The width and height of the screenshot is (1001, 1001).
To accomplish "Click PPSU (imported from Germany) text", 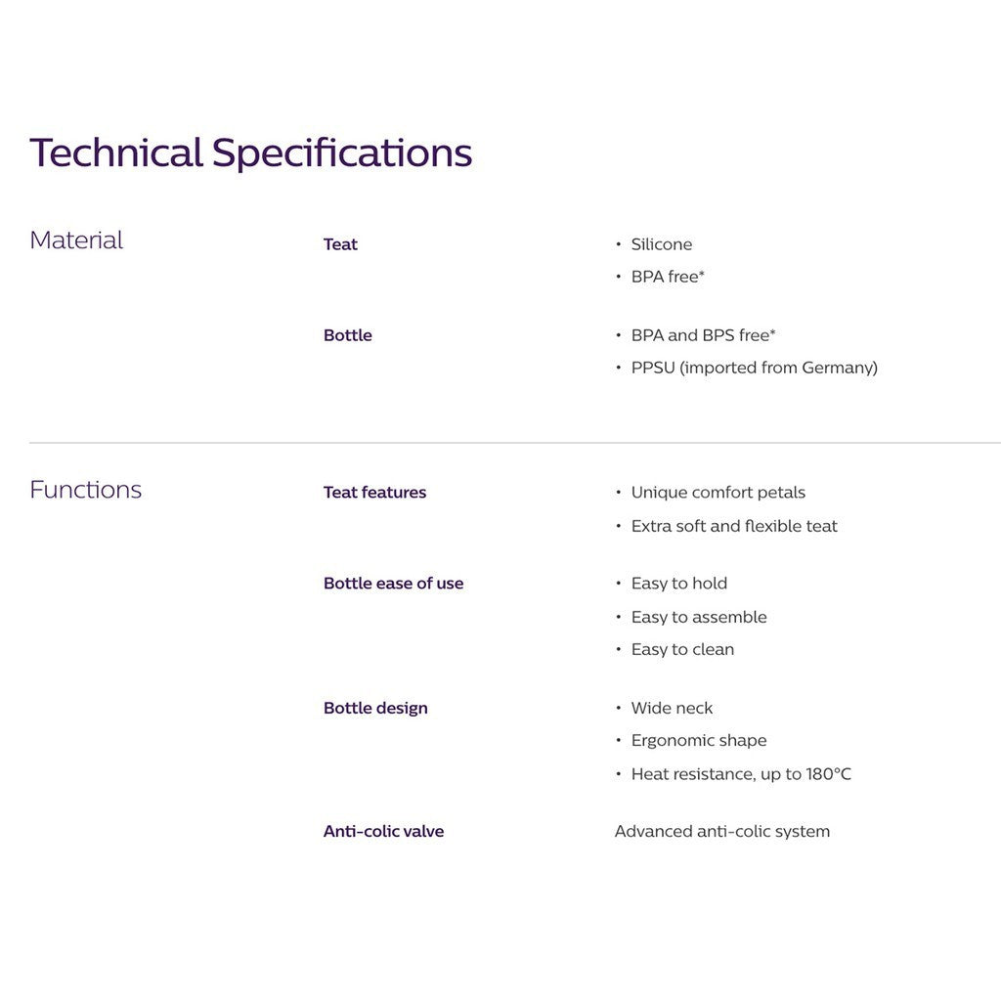I will [755, 368].
